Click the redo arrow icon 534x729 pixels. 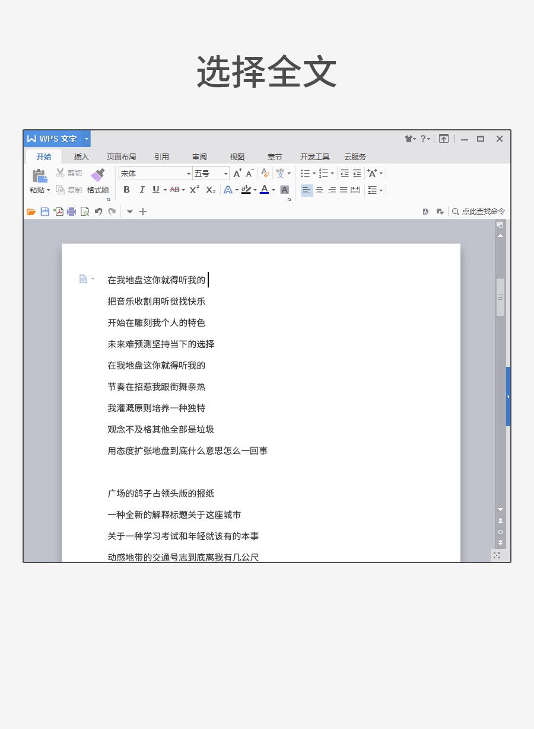click(x=112, y=212)
